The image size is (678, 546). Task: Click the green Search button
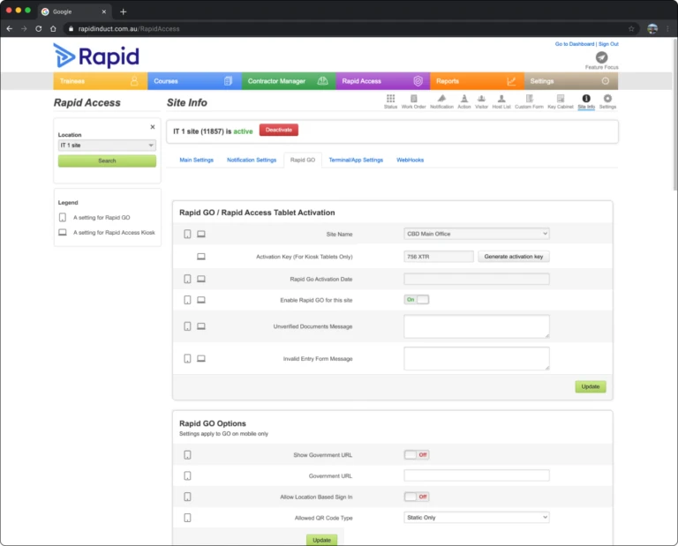pos(107,161)
